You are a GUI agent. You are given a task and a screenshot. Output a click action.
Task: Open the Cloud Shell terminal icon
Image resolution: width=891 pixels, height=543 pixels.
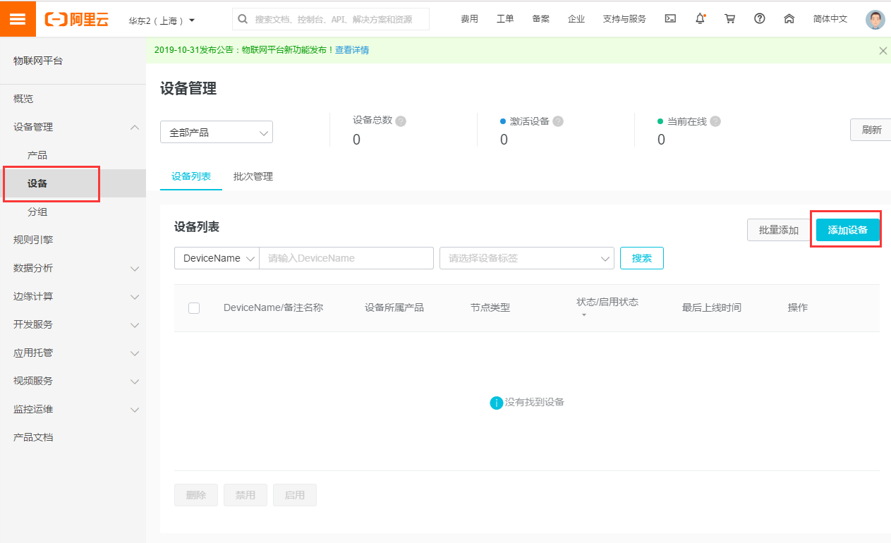(670, 19)
